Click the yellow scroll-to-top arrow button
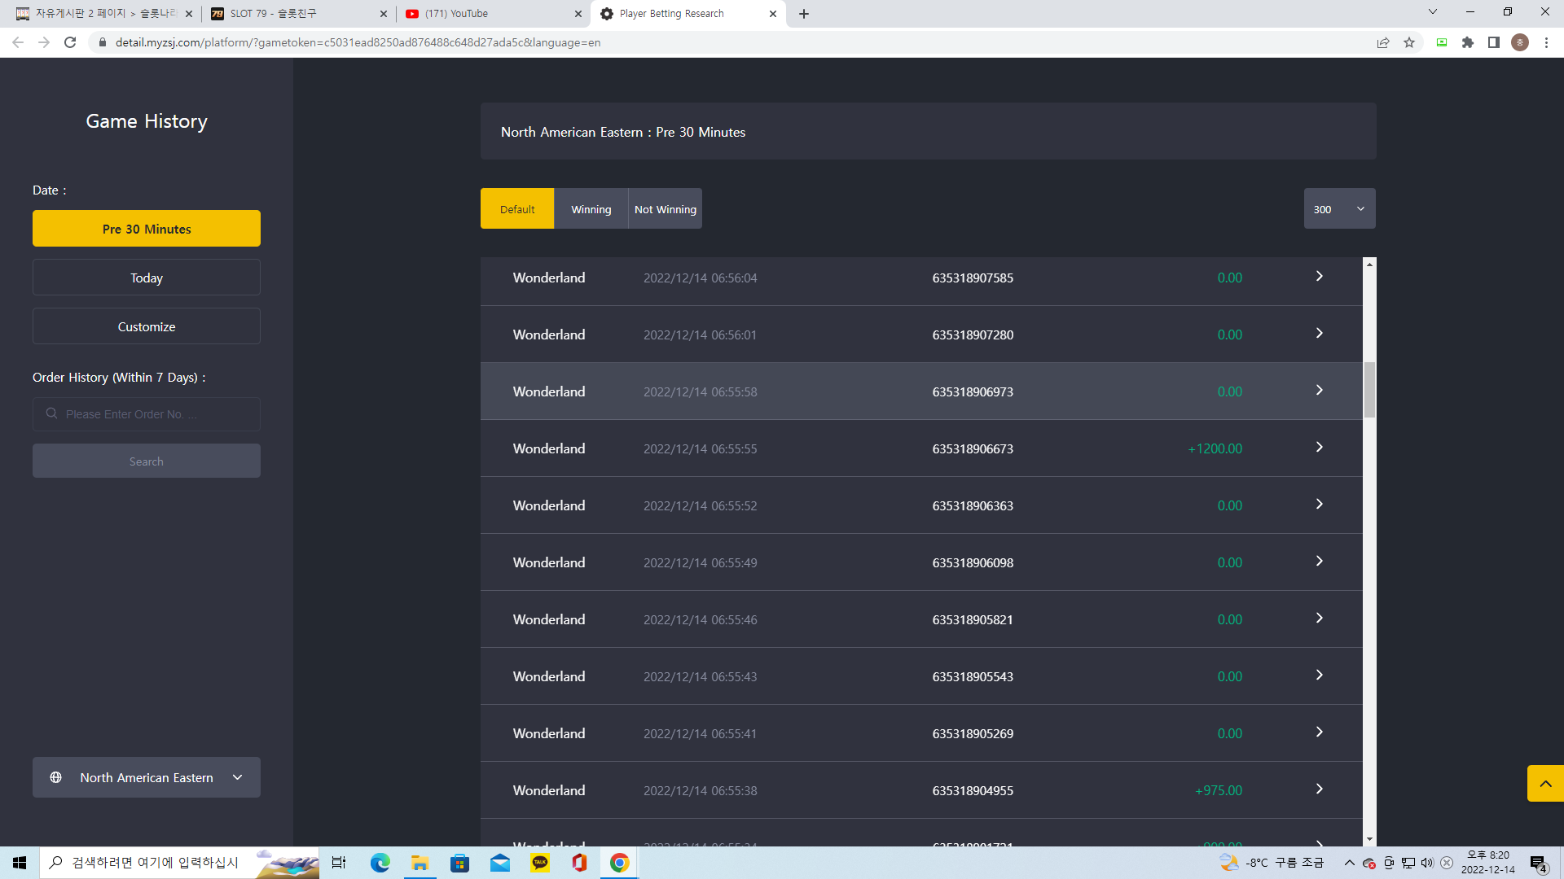 coord(1545,784)
